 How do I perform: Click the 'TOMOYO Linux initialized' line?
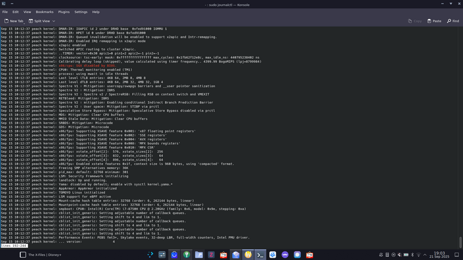82,192
